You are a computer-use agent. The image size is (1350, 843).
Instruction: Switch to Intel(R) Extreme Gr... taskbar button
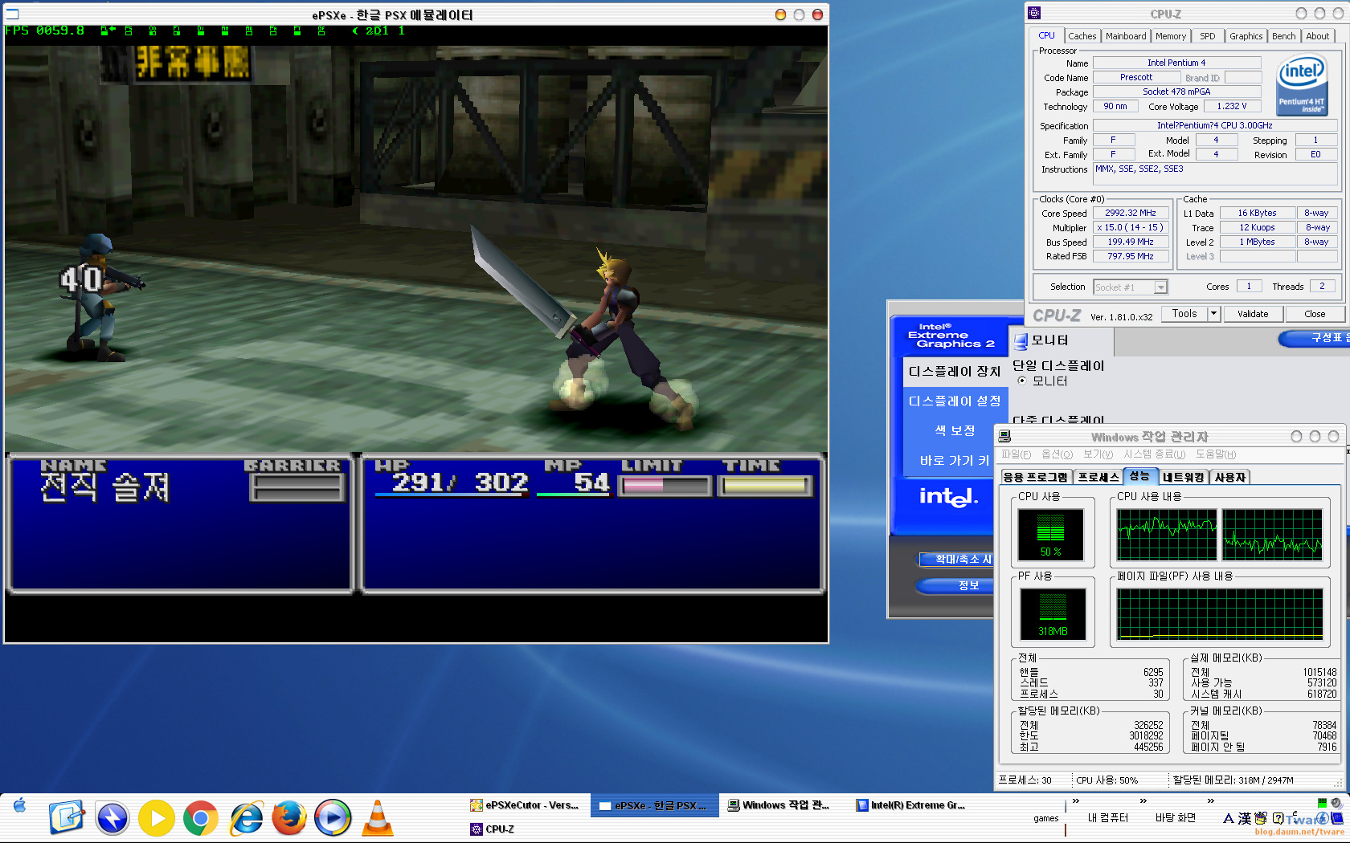[x=911, y=805]
